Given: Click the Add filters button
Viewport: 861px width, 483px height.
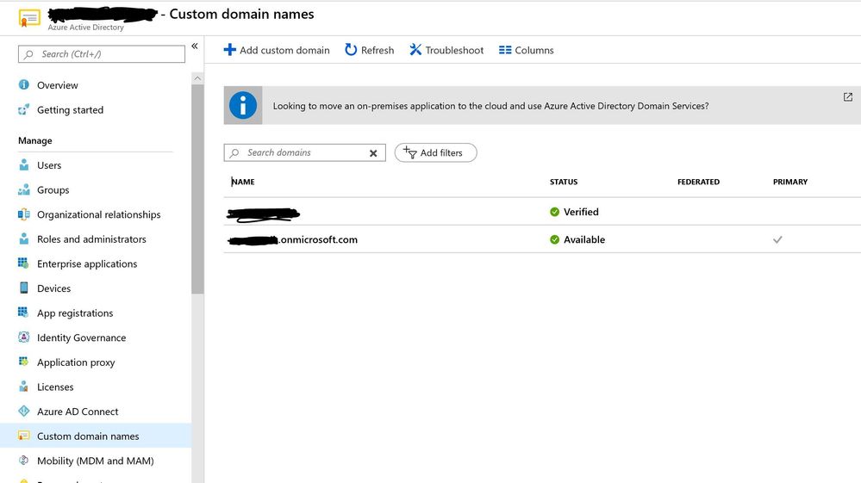Looking at the screenshot, I should (x=435, y=152).
